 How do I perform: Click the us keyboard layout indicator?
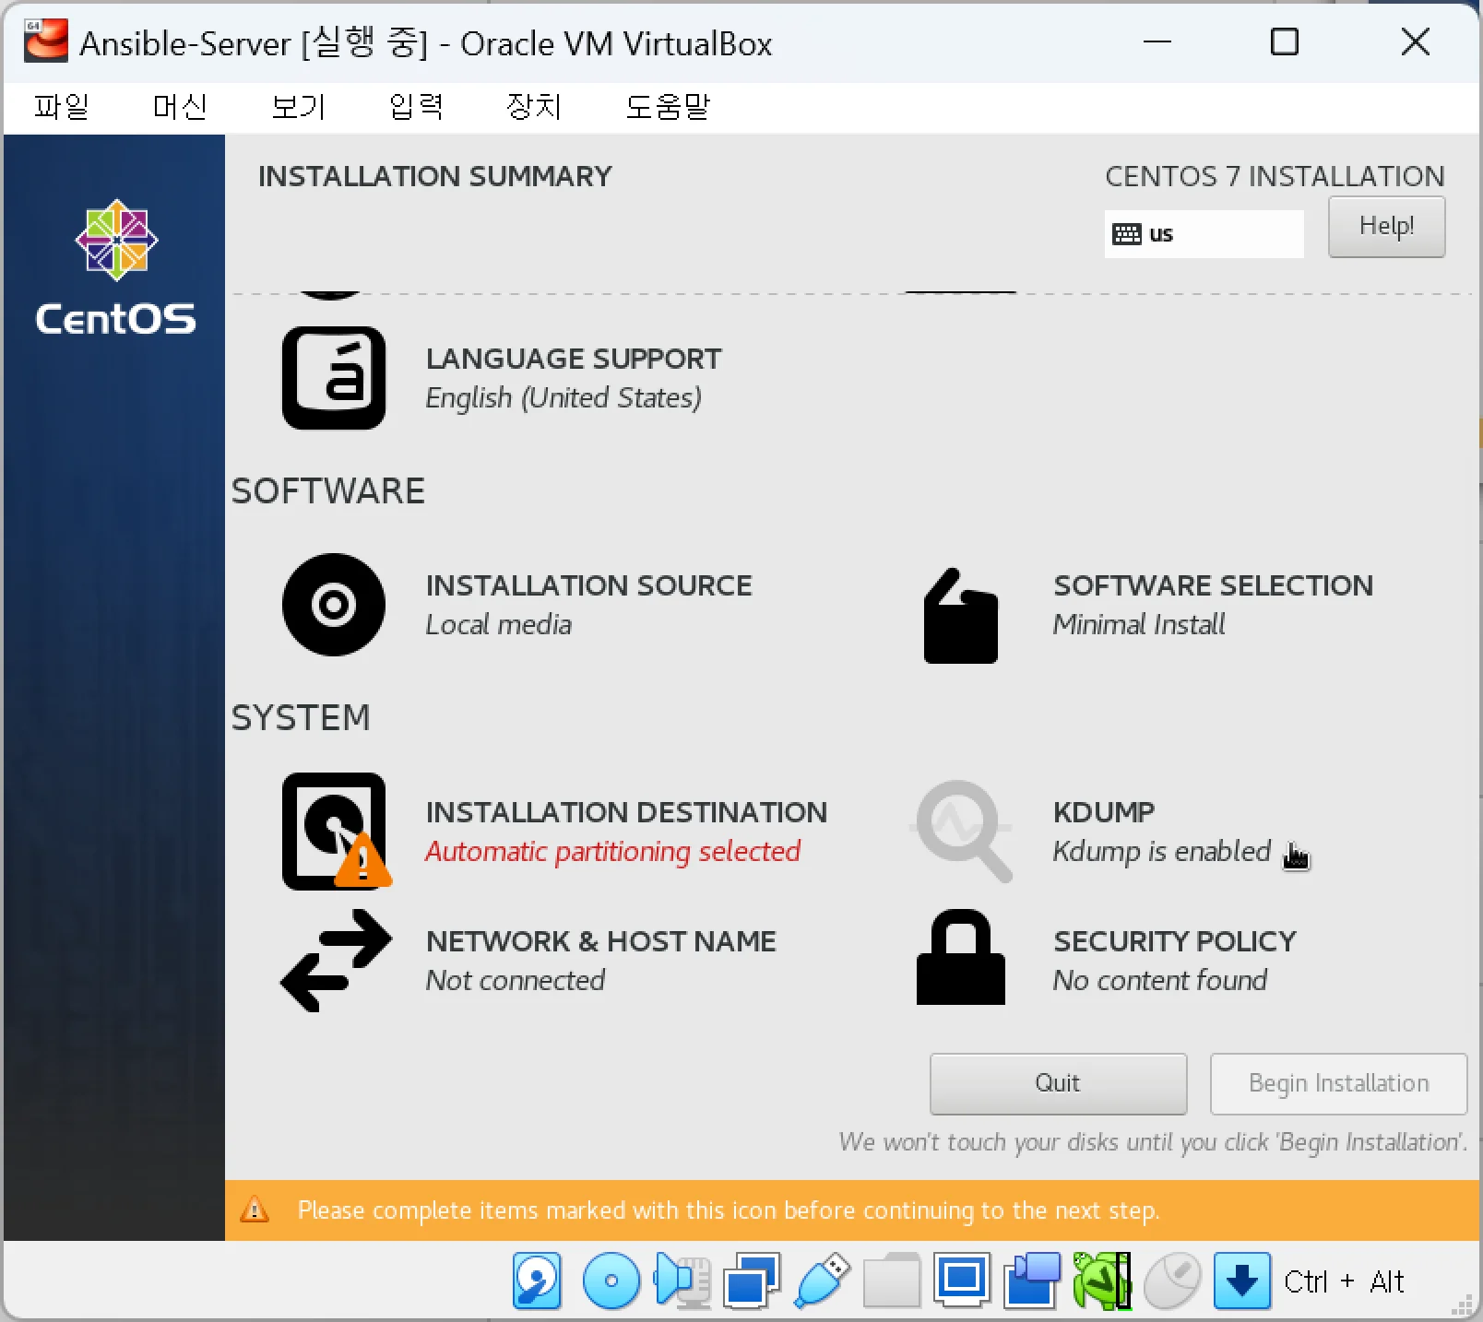1204,234
